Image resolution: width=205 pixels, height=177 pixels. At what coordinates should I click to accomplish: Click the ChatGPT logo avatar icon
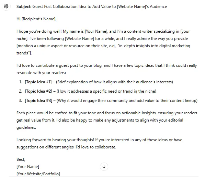pos(6,6)
